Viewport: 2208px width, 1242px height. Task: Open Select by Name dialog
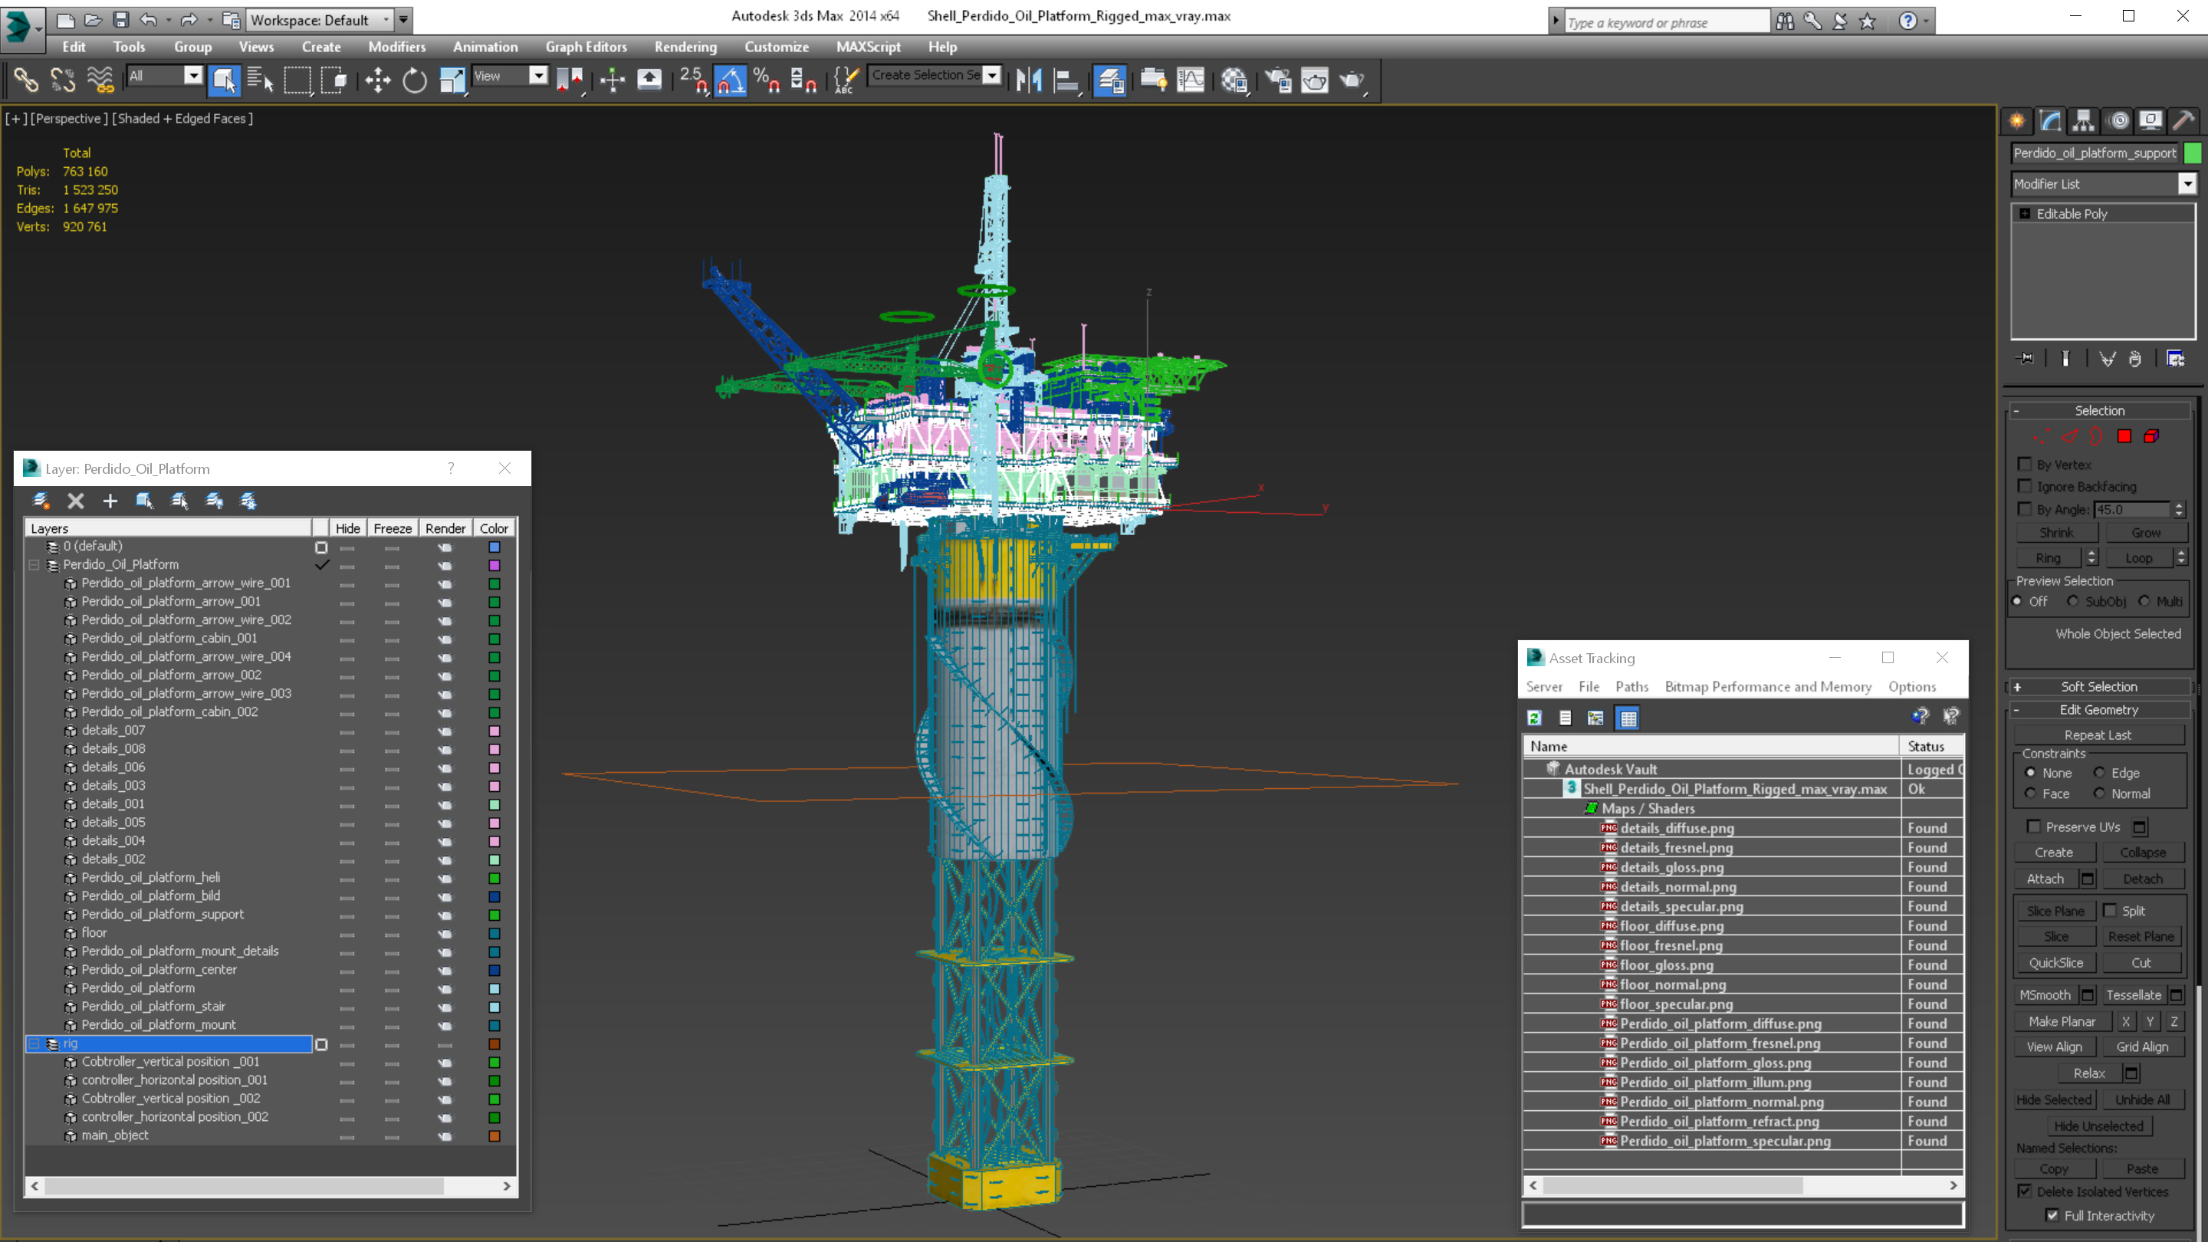pyautogui.click(x=260, y=80)
